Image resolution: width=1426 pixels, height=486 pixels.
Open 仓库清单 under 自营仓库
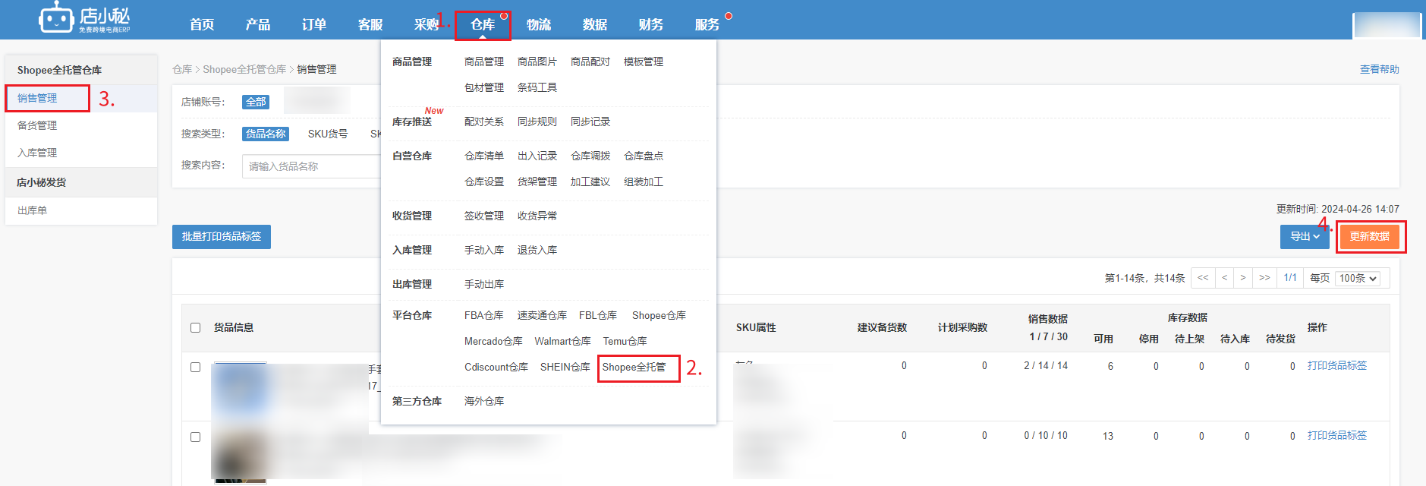pyautogui.click(x=484, y=156)
